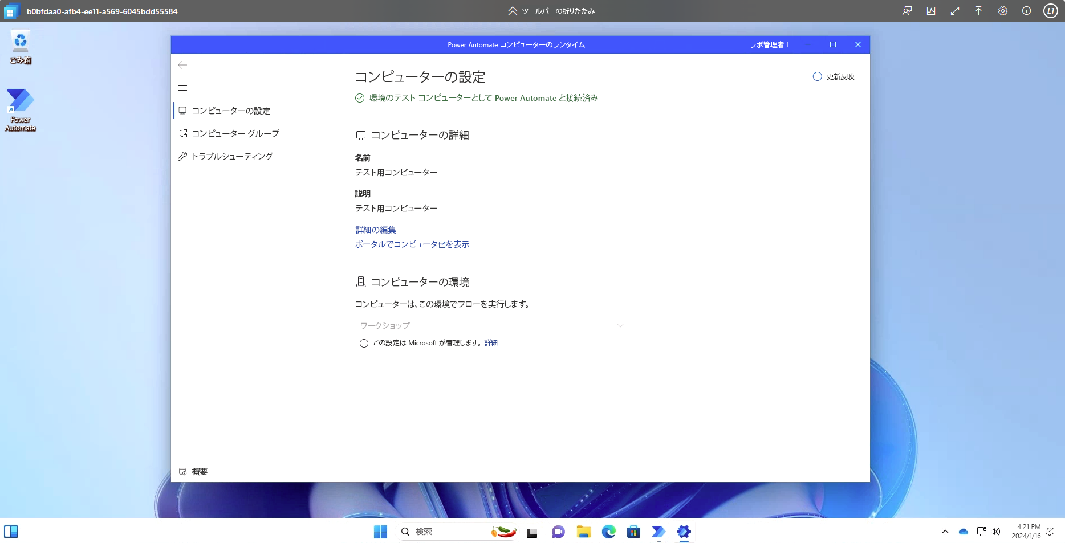Minimize the Power Automate runtime window
The image size is (1065, 543).
pyautogui.click(x=808, y=44)
